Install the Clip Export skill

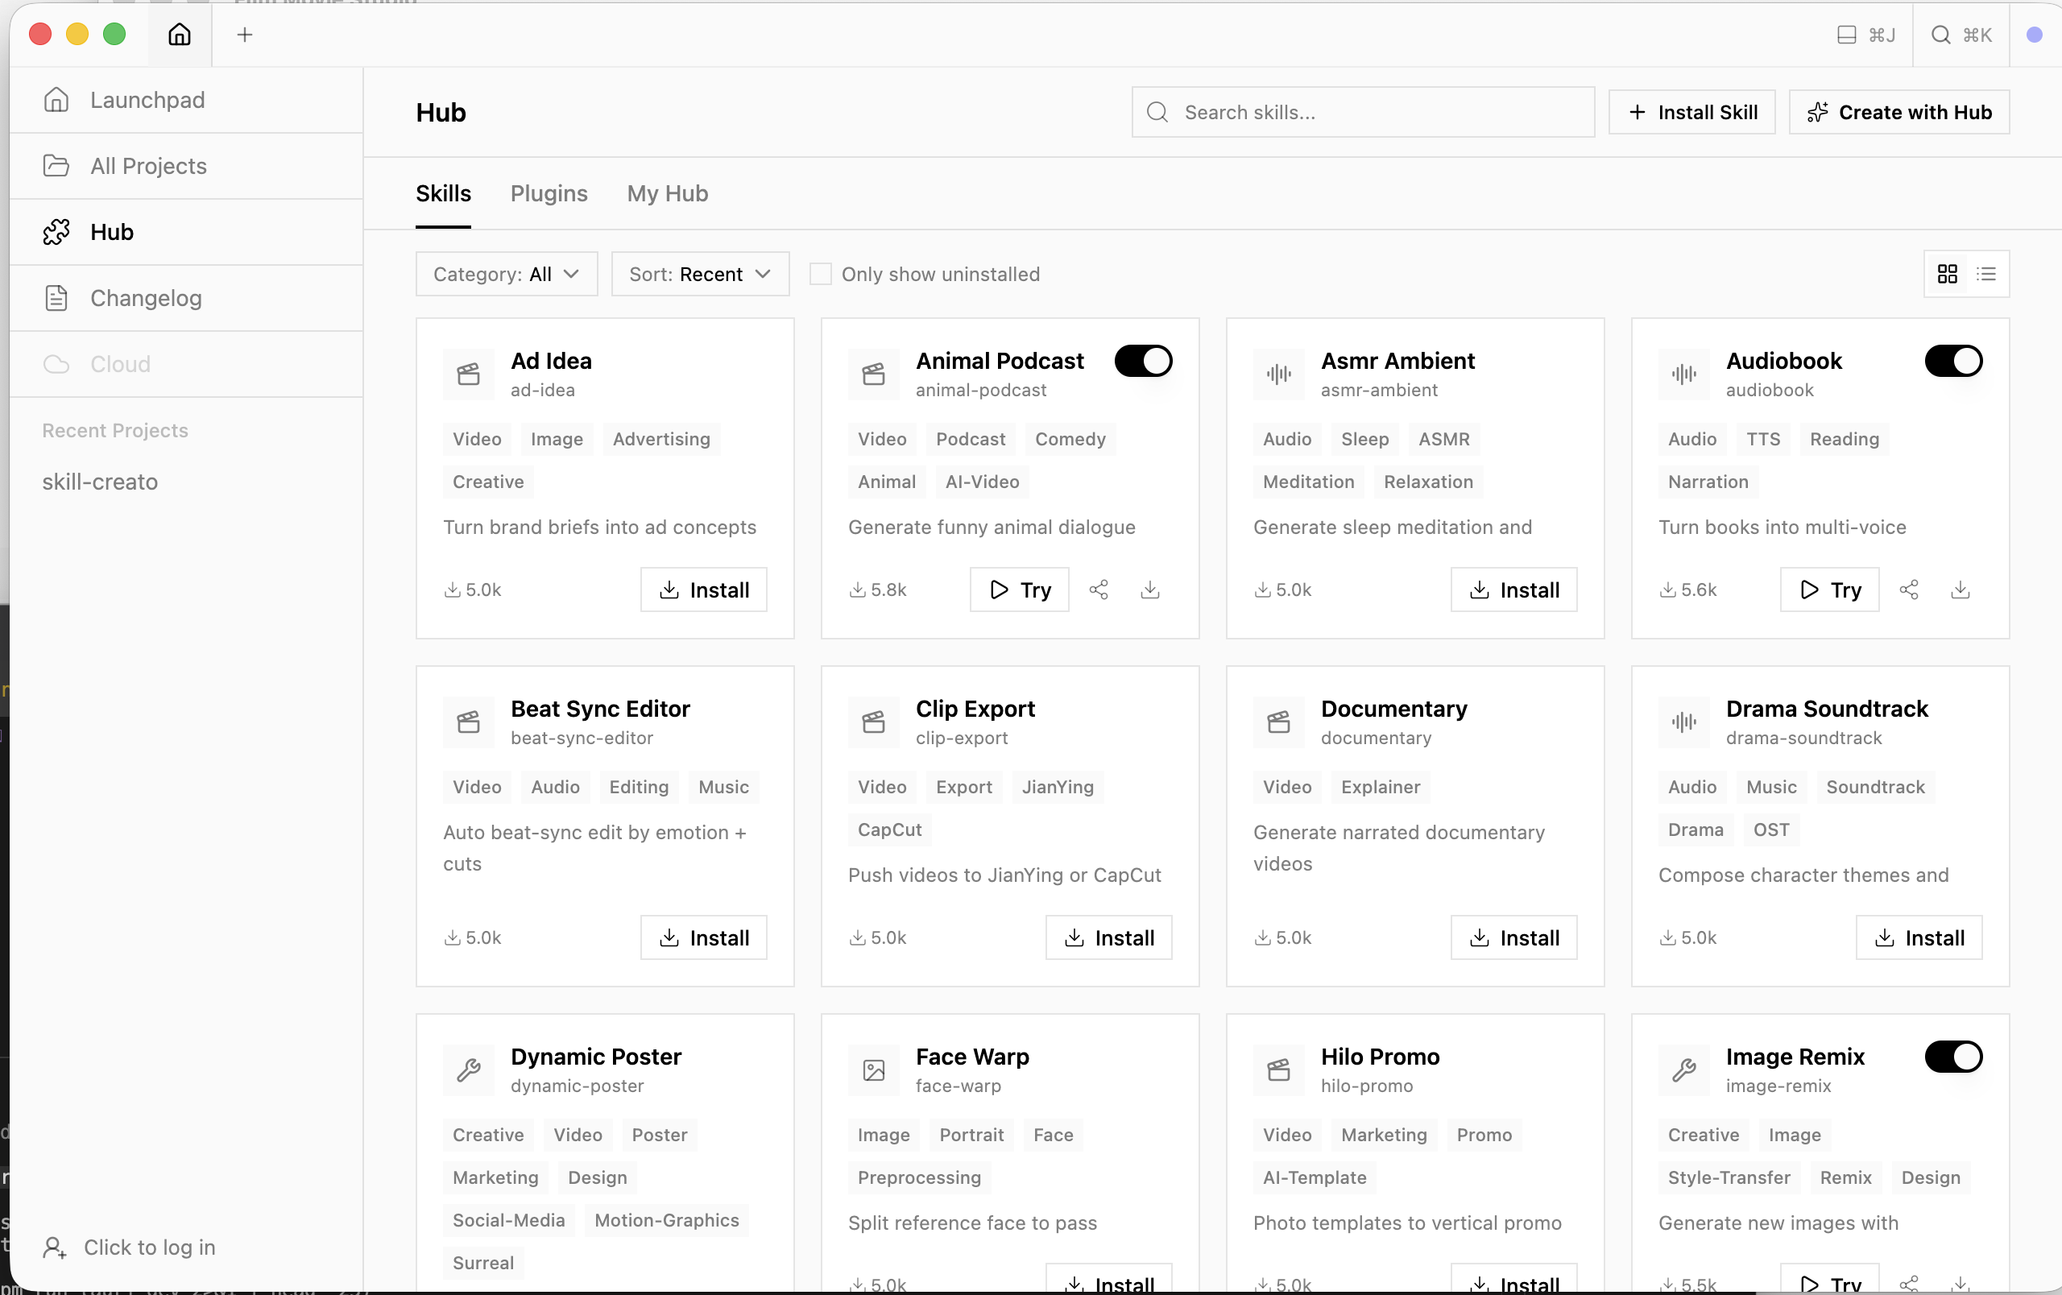coord(1108,938)
